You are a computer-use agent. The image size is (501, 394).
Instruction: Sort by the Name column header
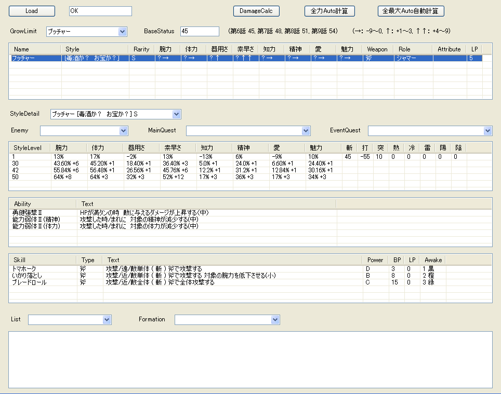pos(35,49)
